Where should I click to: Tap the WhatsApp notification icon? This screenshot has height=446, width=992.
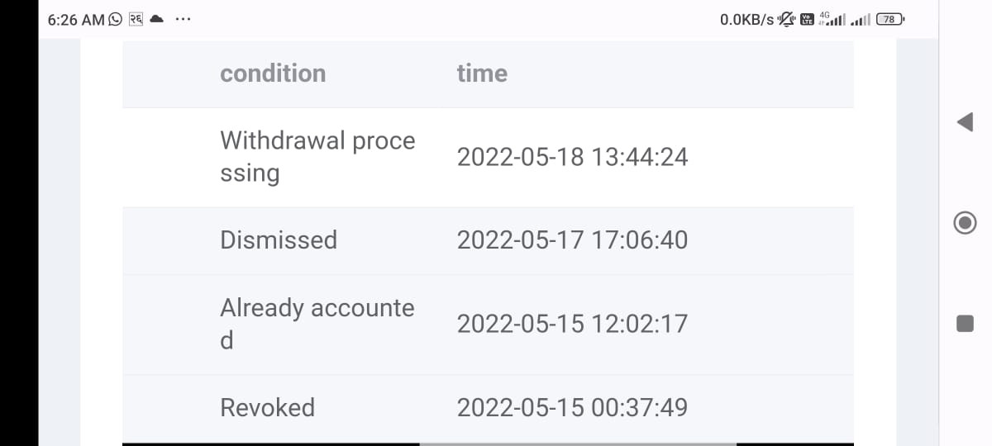click(x=115, y=19)
